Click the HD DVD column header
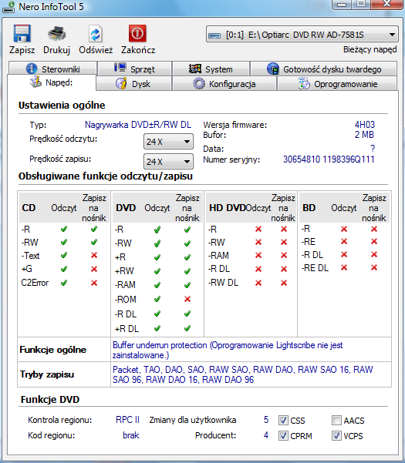The image size is (405, 463). 228,208
